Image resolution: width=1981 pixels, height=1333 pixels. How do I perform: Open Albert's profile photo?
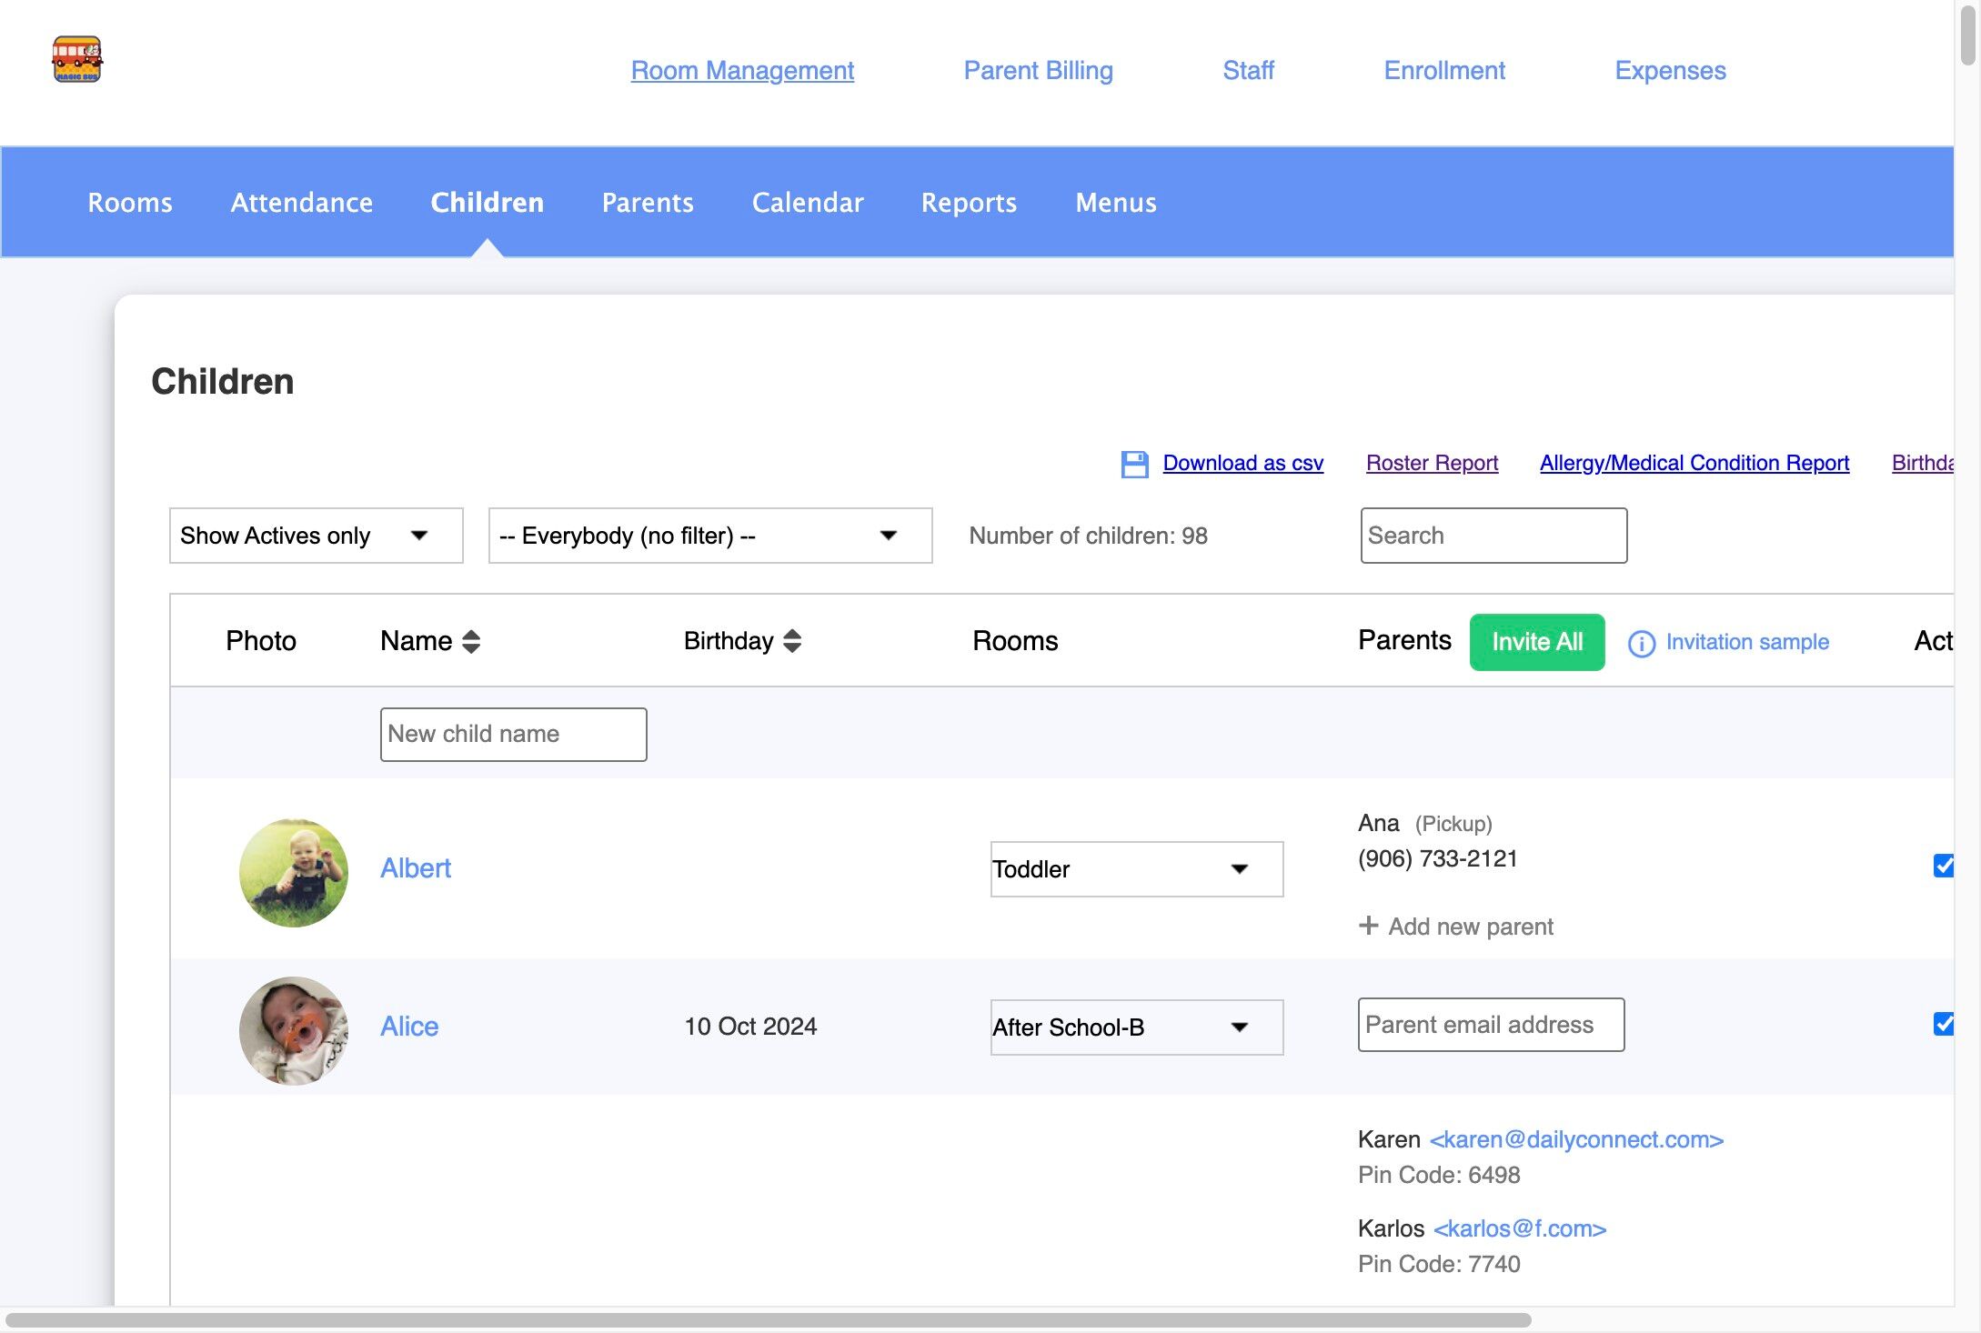[293, 872]
